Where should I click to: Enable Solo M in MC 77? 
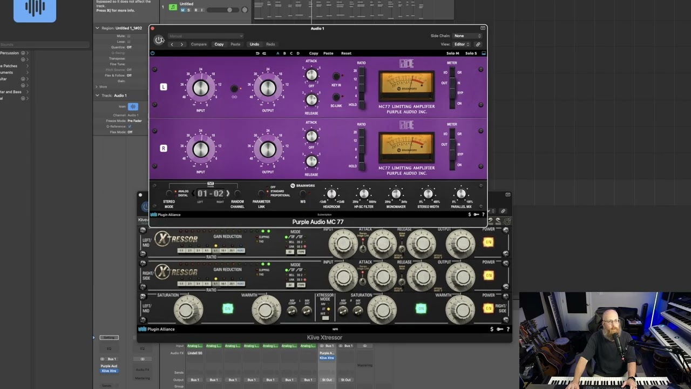(x=452, y=53)
